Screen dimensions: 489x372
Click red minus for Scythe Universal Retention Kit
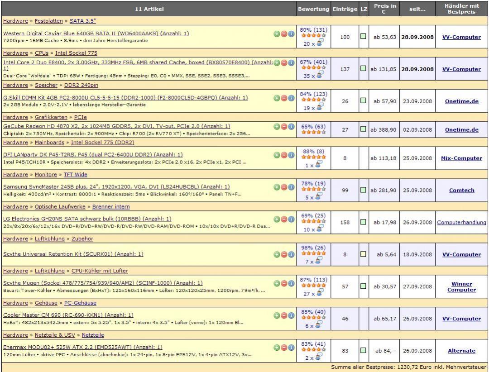click(284, 254)
